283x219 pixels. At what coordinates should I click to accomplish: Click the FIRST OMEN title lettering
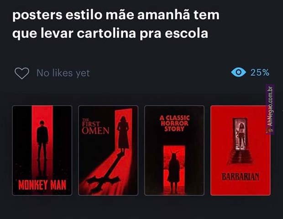tap(95, 127)
